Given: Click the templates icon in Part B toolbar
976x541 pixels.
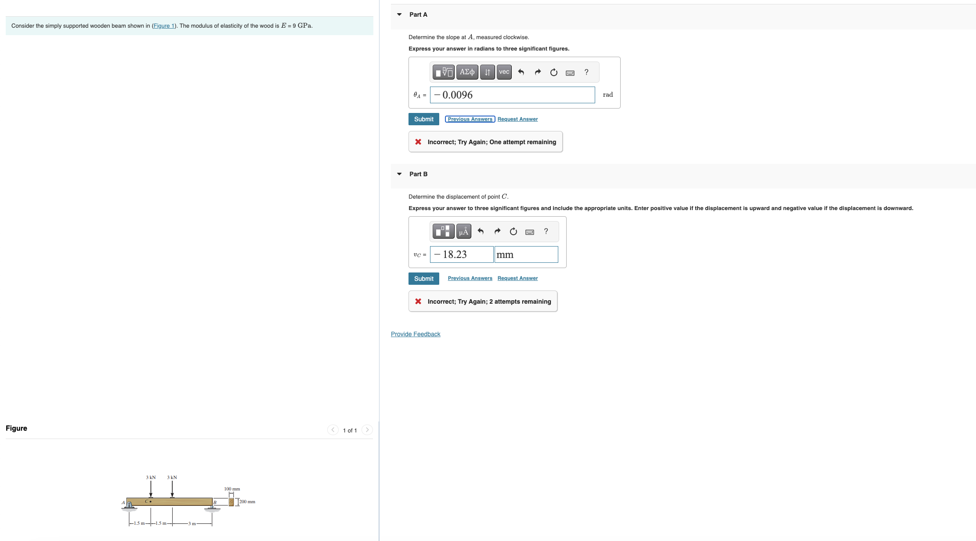Looking at the screenshot, I should pyautogui.click(x=443, y=232).
